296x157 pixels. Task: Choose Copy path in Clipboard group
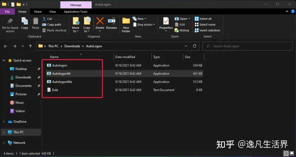coord(51,25)
